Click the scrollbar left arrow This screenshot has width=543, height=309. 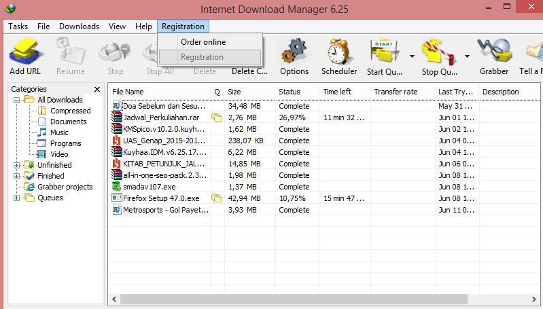[114, 299]
